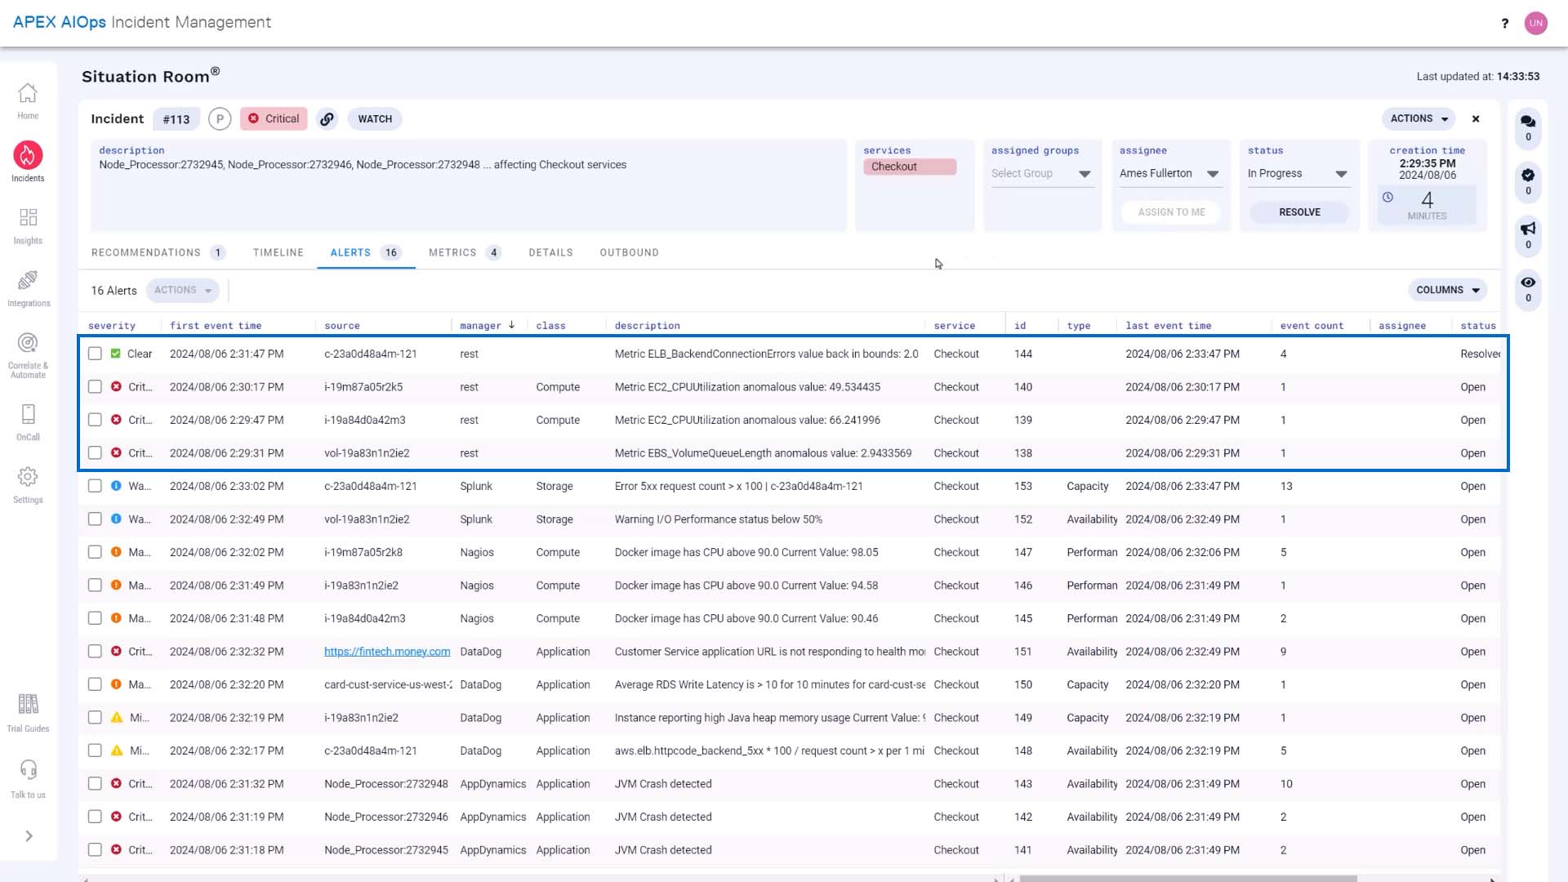This screenshot has width=1568, height=882.
Task: Click the help question mark icon
Action: (1504, 23)
